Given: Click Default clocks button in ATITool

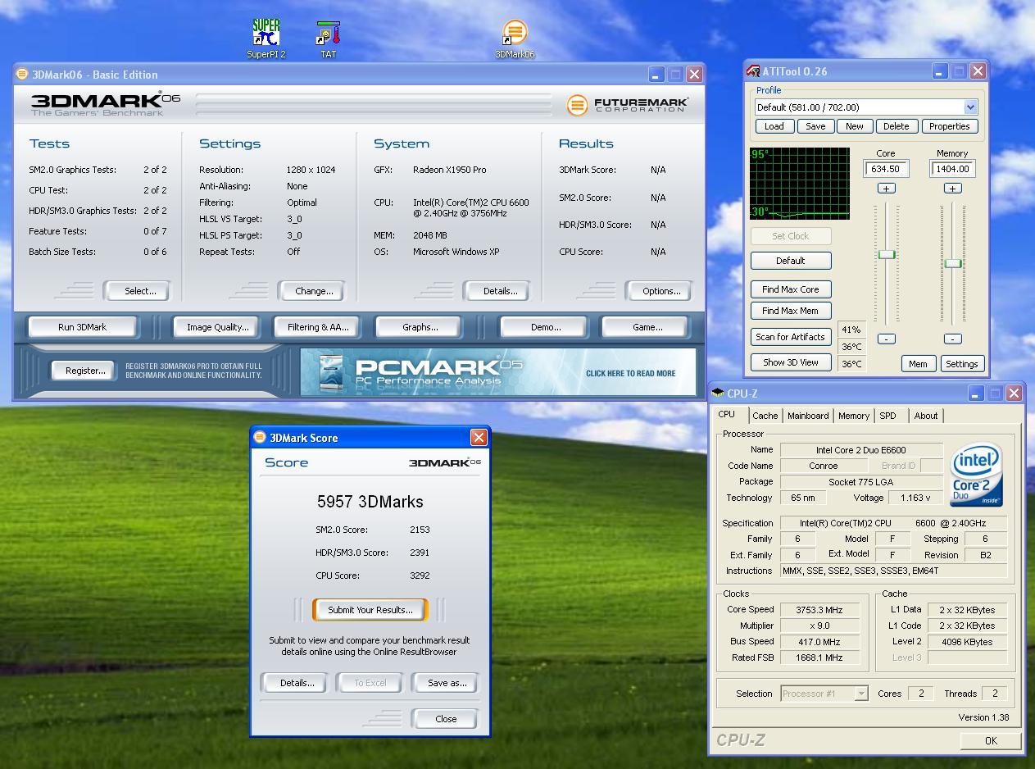Looking at the screenshot, I should (791, 261).
